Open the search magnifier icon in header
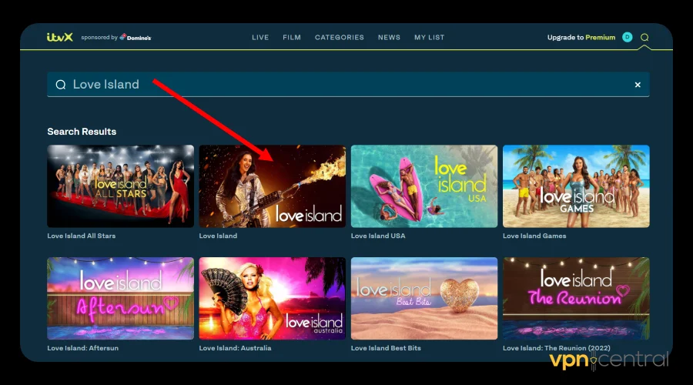This screenshot has height=385, width=693. (x=644, y=37)
